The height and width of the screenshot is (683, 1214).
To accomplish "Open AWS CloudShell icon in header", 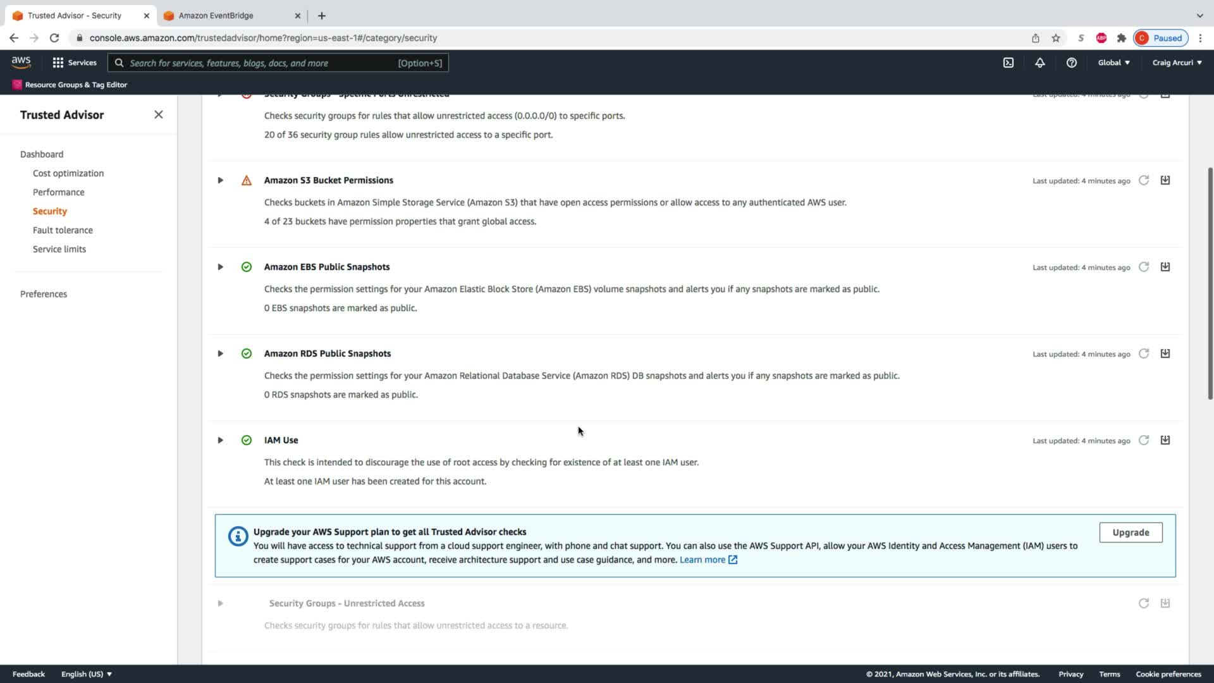I will tap(1009, 63).
